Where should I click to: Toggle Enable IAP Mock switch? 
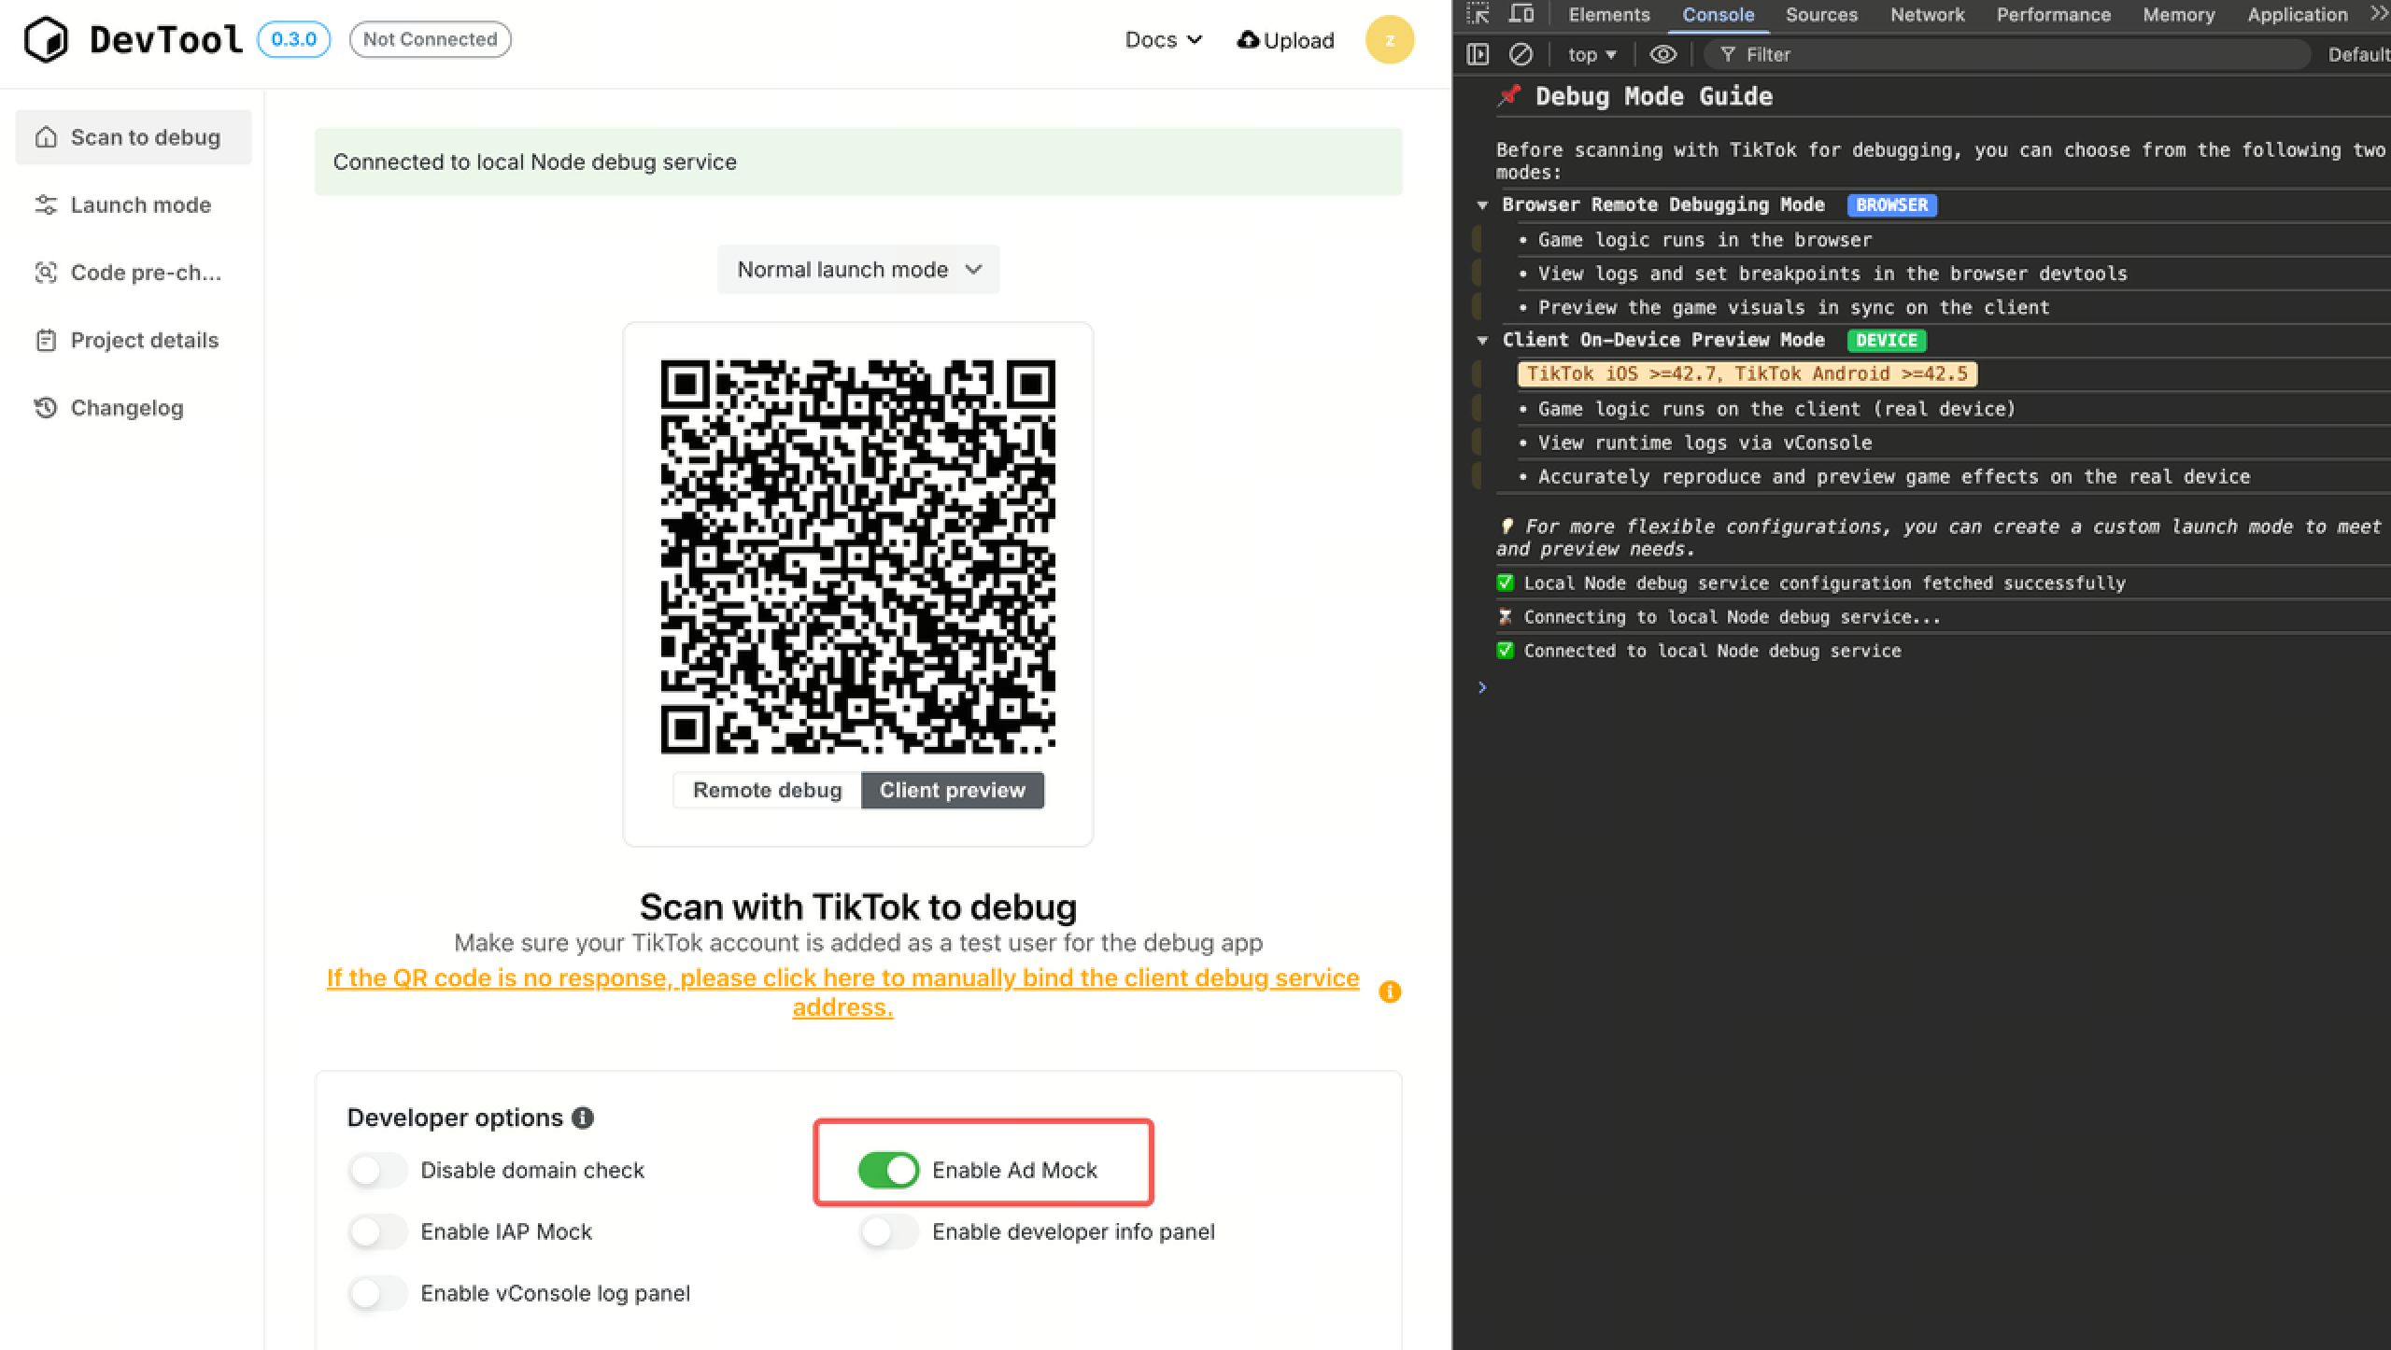[x=377, y=1231]
